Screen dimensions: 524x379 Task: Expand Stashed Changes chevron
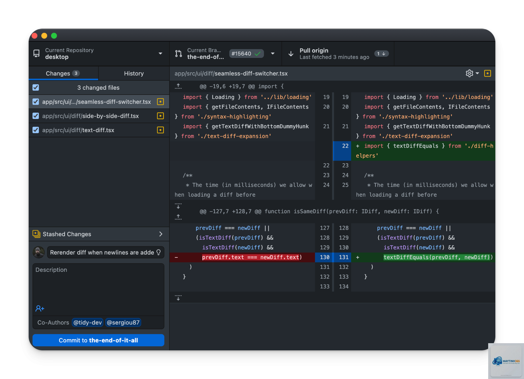click(161, 234)
